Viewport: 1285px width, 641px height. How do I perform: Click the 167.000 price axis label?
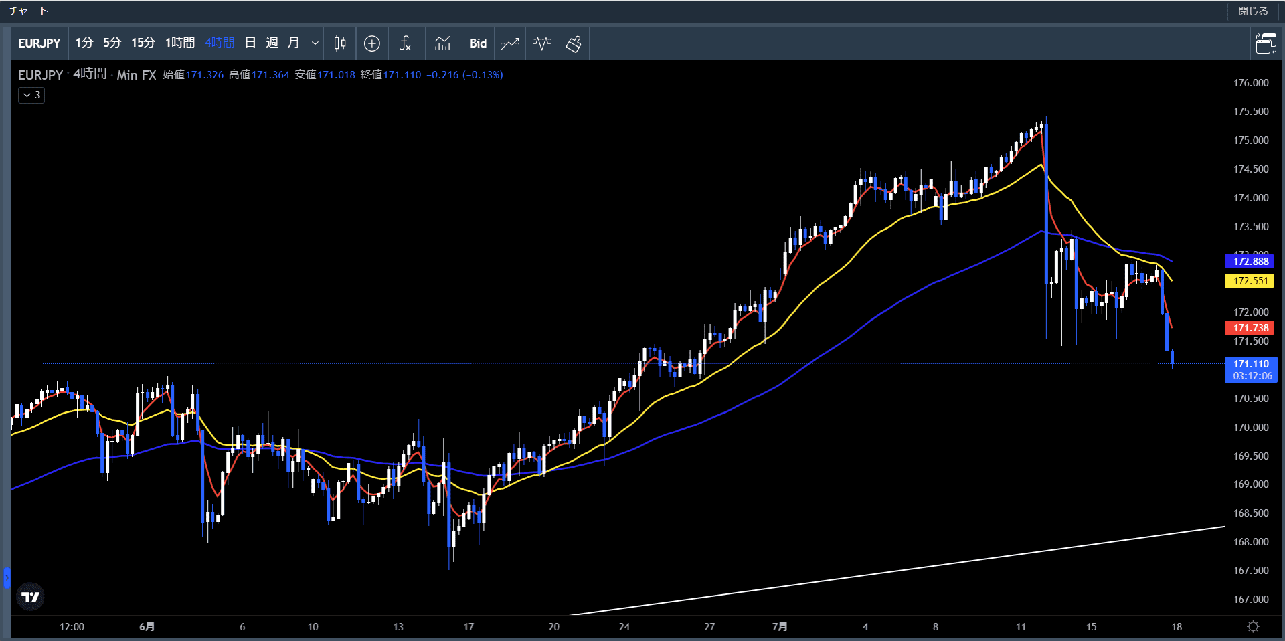pyautogui.click(x=1251, y=600)
